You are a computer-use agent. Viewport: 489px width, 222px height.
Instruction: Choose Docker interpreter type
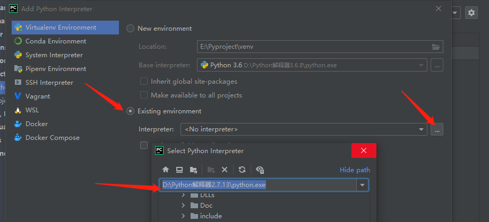point(37,123)
